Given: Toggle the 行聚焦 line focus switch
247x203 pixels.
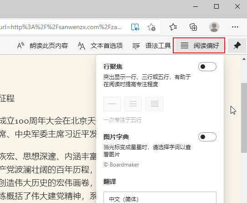Looking at the screenshot, I should (x=207, y=67).
